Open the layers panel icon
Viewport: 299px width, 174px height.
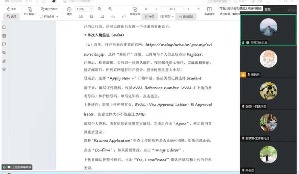tap(4, 69)
